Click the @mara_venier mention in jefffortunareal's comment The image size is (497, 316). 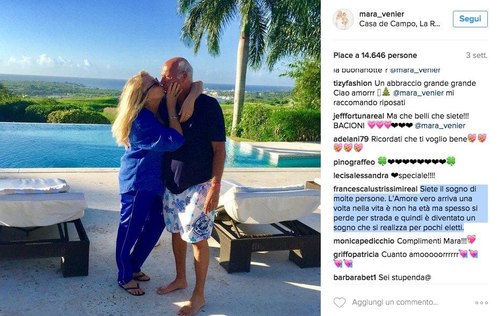point(440,126)
